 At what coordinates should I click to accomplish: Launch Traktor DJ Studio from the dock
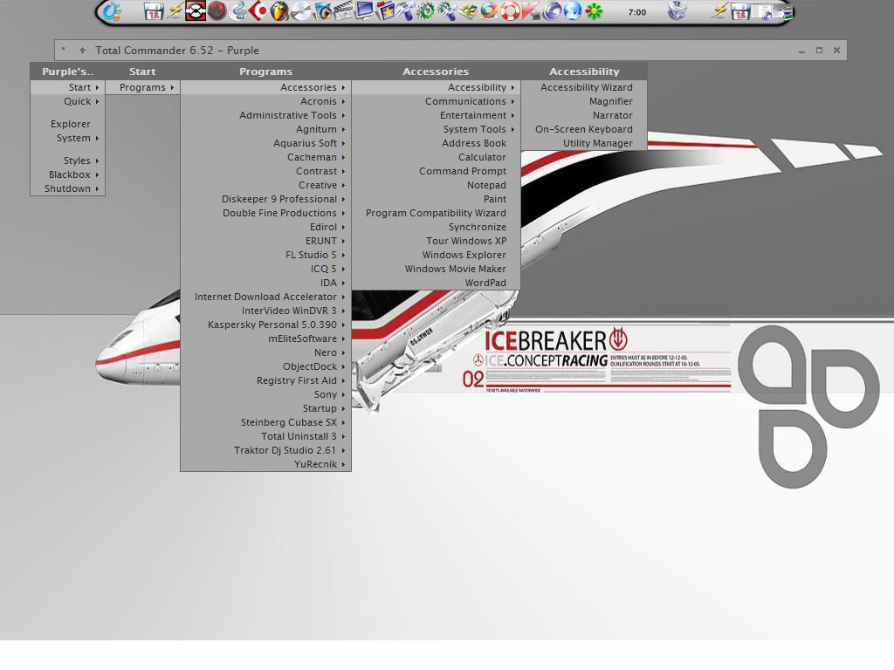click(196, 11)
